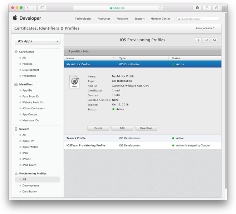Select Apple TV devices
Viewport: 236px width, 214px height.
pyautogui.click(x=28, y=141)
